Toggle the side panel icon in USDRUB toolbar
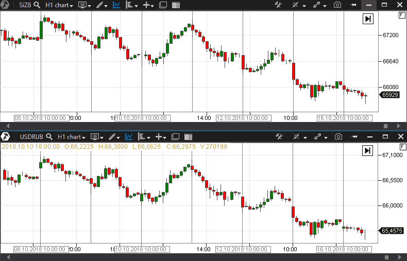 pos(188,137)
